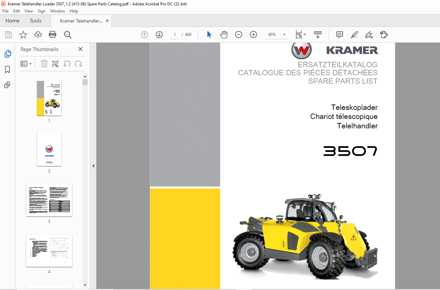Select page 2 thumbnail

tap(49, 149)
